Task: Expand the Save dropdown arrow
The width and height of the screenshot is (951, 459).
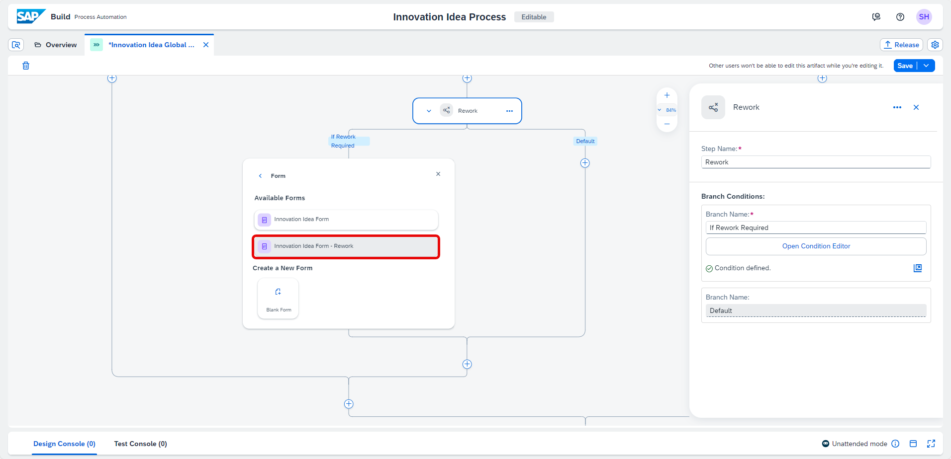Action: click(926, 66)
